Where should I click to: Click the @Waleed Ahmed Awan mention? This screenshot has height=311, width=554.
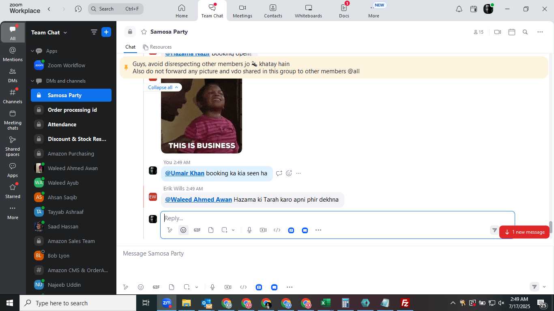click(x=198, y=200)
